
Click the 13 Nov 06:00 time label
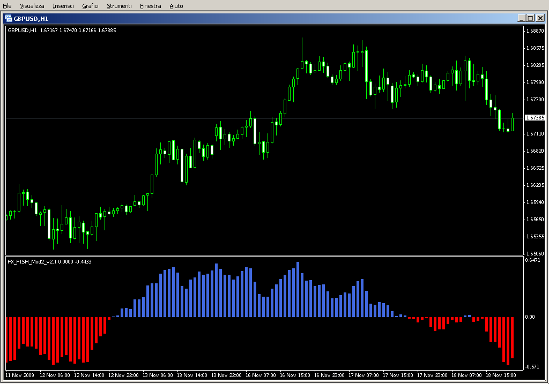click(x=158, y=375)
